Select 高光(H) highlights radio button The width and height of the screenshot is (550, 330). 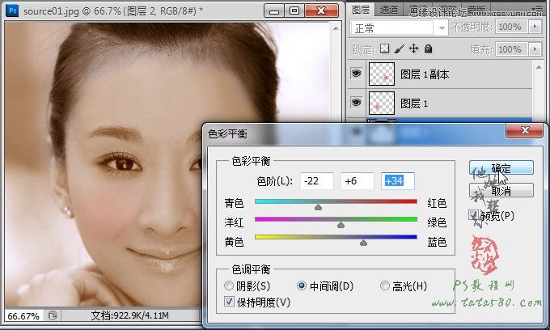coord(385,286)
